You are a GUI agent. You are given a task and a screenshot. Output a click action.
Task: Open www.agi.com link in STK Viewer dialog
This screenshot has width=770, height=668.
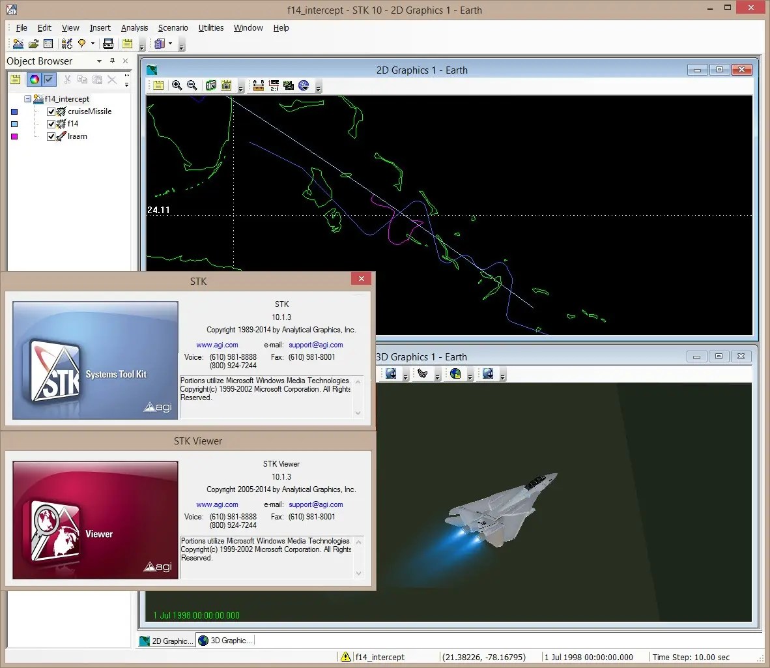[217, 504]
